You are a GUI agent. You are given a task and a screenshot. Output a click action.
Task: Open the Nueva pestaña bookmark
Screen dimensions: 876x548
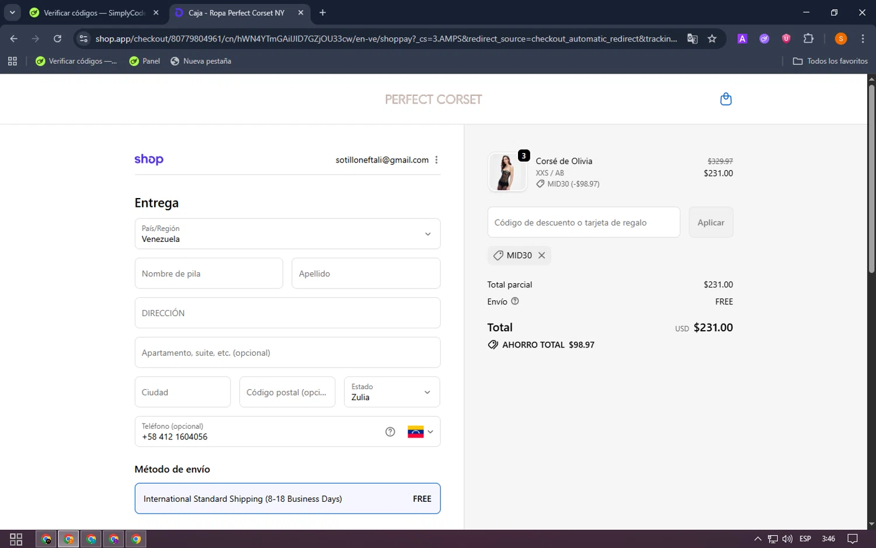pos(200,61)
